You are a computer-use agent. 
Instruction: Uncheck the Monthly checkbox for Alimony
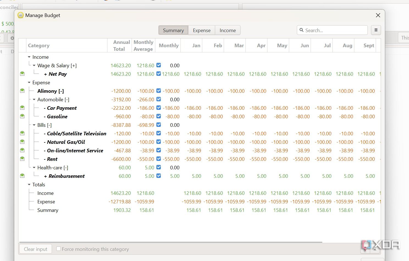click(159, 91)
